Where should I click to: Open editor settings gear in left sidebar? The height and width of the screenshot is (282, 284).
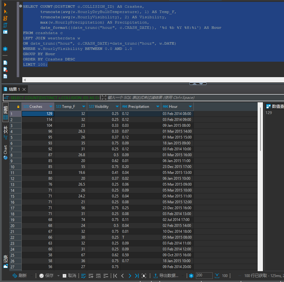[x=5, y=49]
